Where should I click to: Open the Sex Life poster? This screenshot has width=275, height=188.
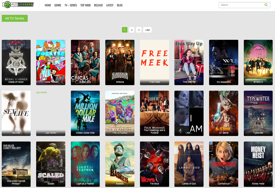[x=16, y=113]
